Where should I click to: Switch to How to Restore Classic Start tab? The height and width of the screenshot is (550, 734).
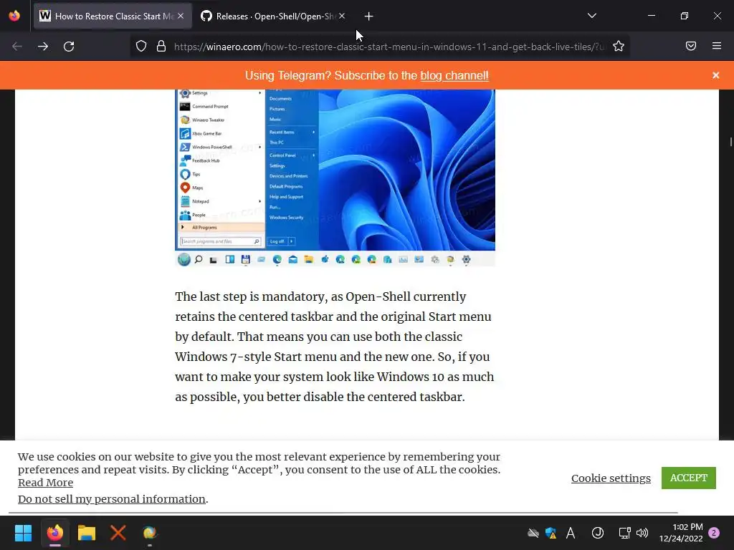click(x=113, y=16)
